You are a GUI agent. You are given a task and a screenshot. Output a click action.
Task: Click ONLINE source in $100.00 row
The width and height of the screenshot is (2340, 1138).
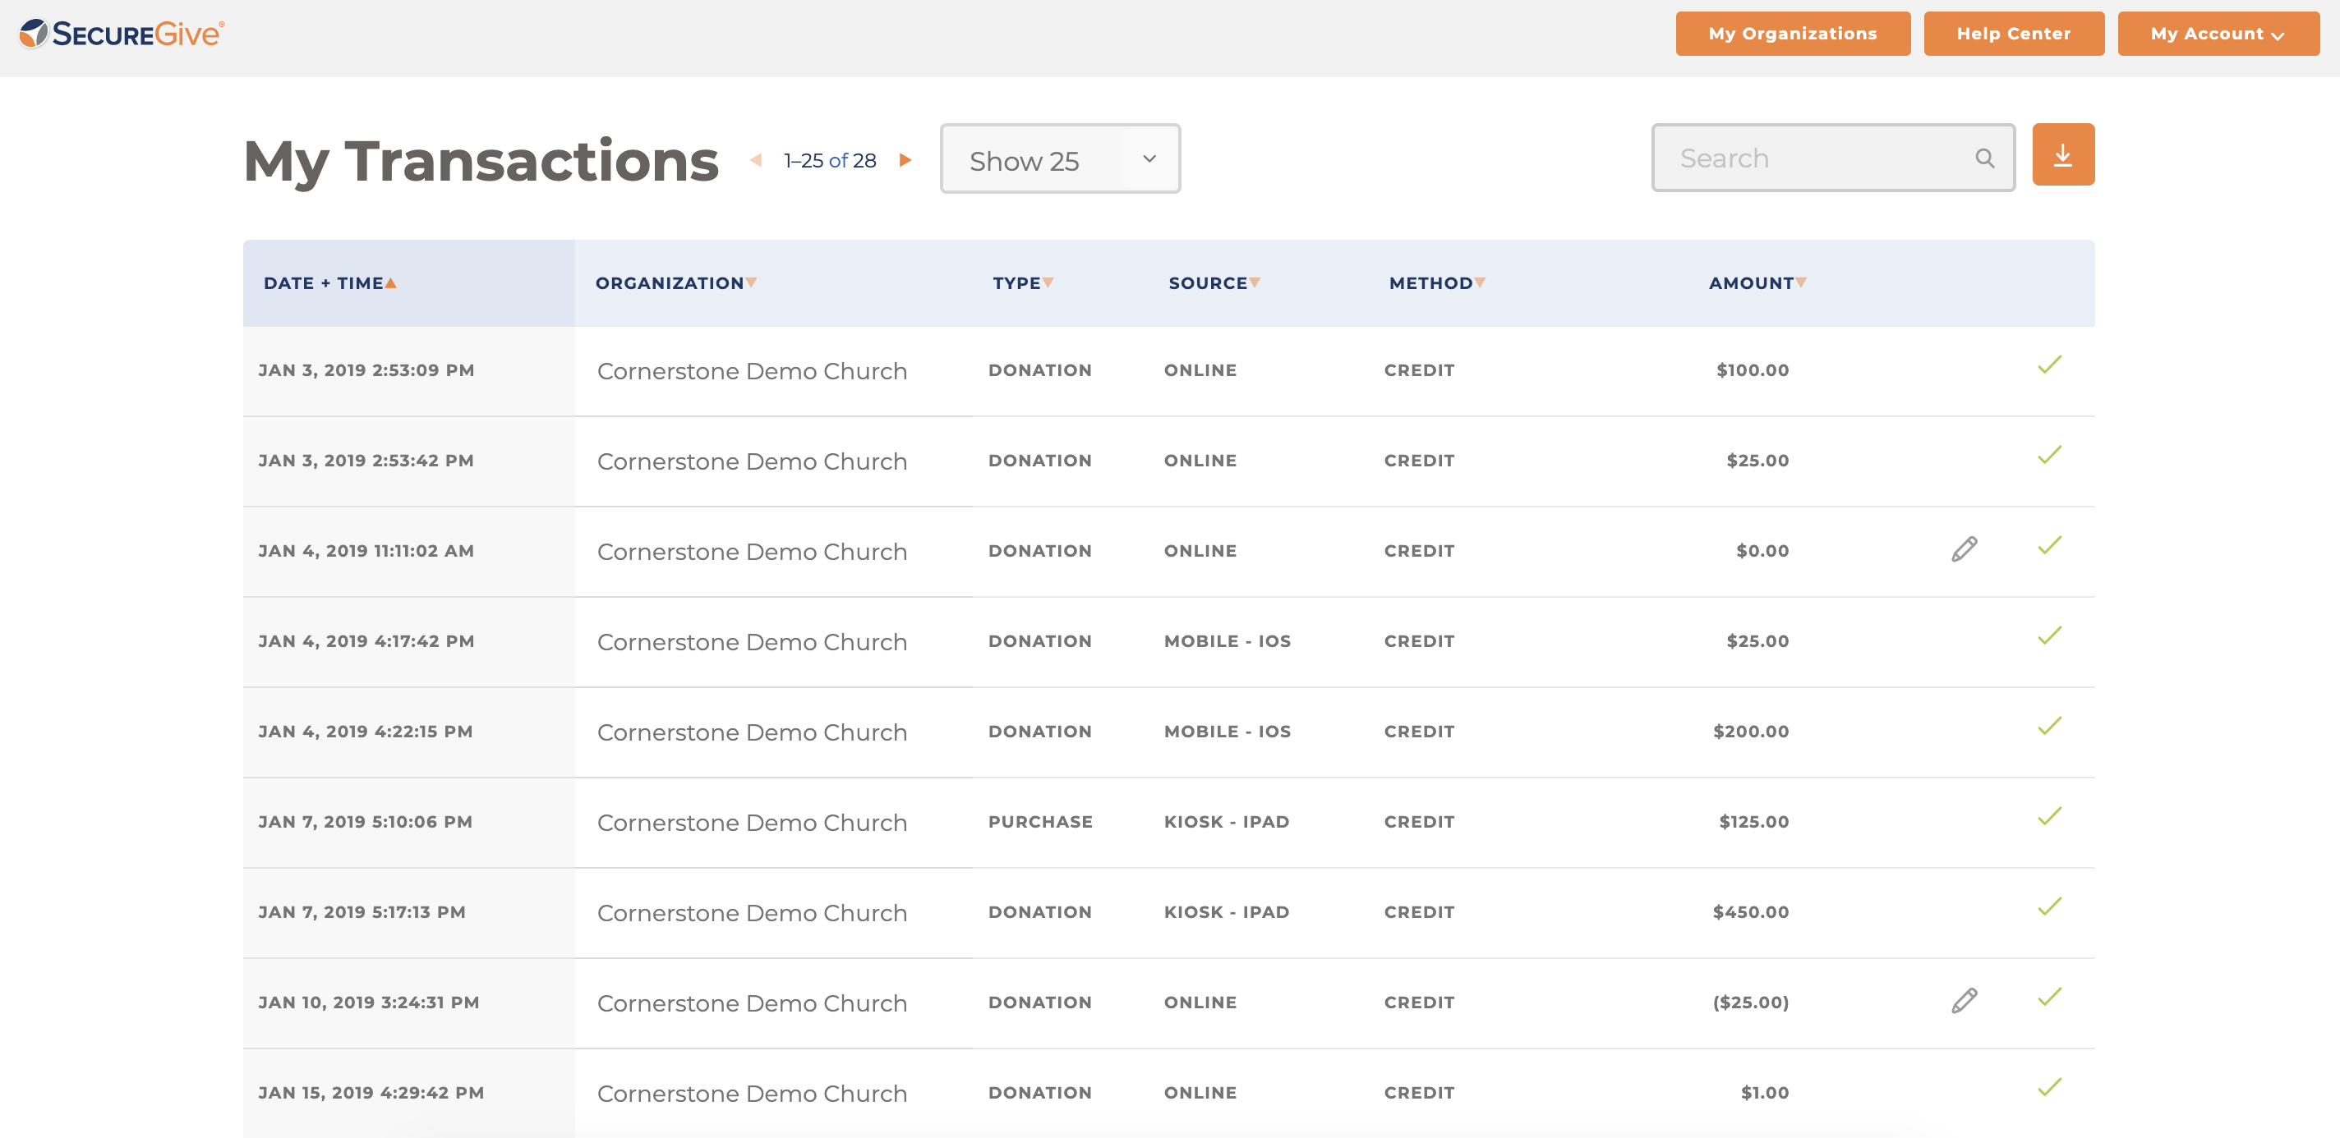(1200, 370)
